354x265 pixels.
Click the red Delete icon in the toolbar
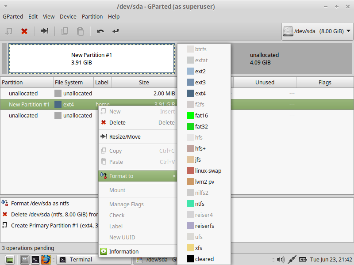pyautogui.click(x=24, y=31)
